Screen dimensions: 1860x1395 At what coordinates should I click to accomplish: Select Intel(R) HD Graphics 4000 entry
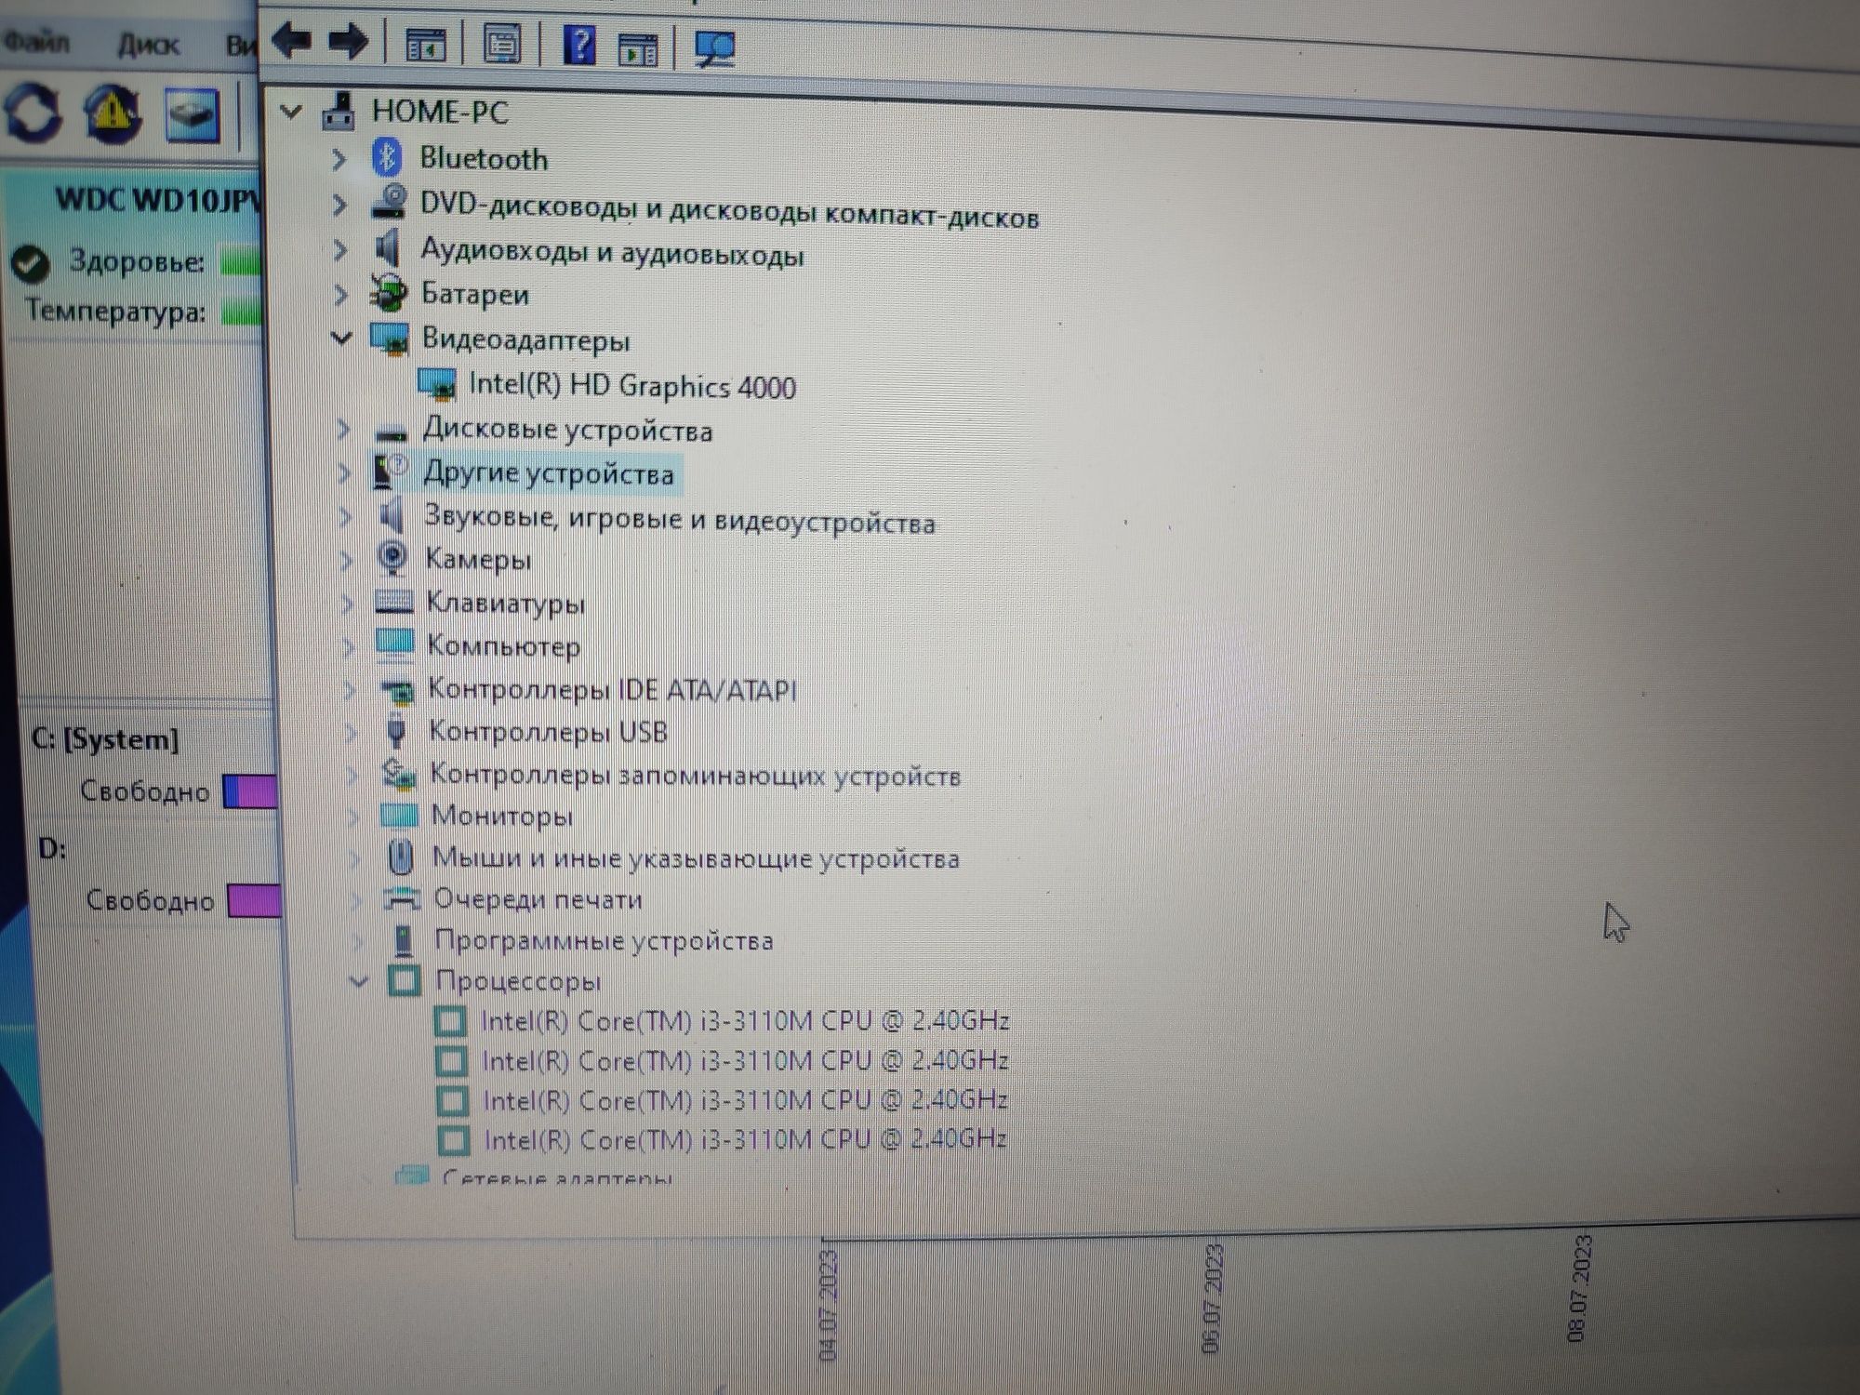pos(632,386)
